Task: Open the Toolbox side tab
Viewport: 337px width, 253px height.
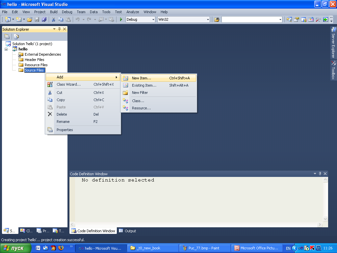Action: 333,70
